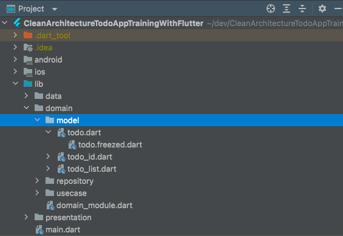Click the domain folder icon
The width and height of the screenshot is (343, 236).
tap(39, 108)
